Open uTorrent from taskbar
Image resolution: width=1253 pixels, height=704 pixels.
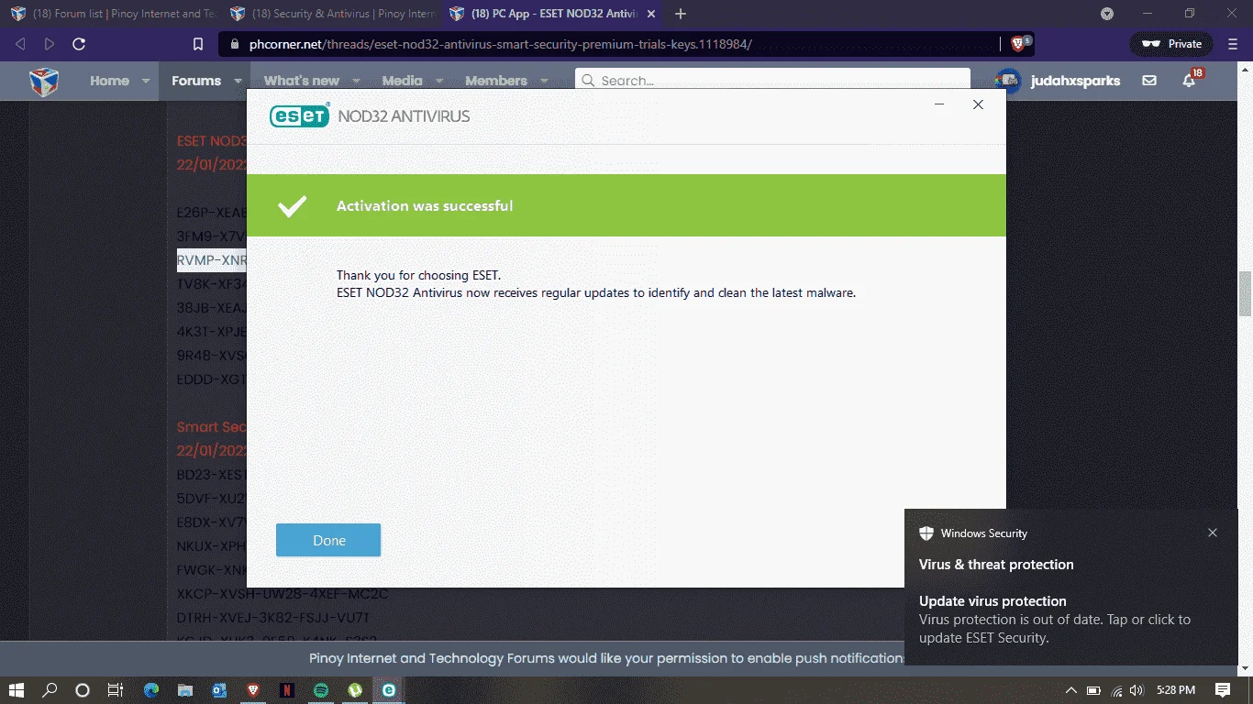click(355, 690)
